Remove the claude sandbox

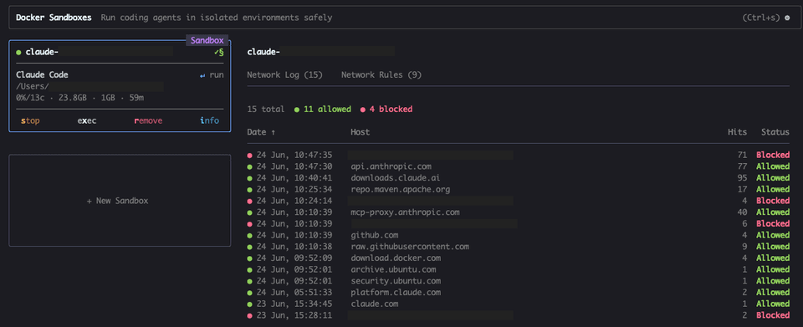point(148,120)
